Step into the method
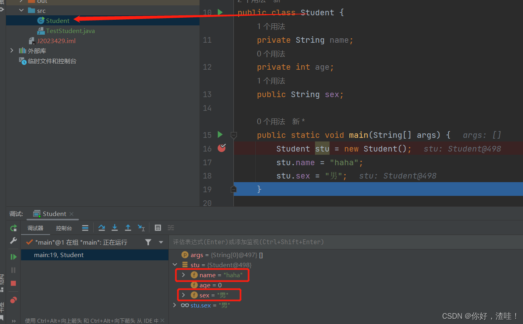Screen dimensions: 523x324 click(115, 228)
